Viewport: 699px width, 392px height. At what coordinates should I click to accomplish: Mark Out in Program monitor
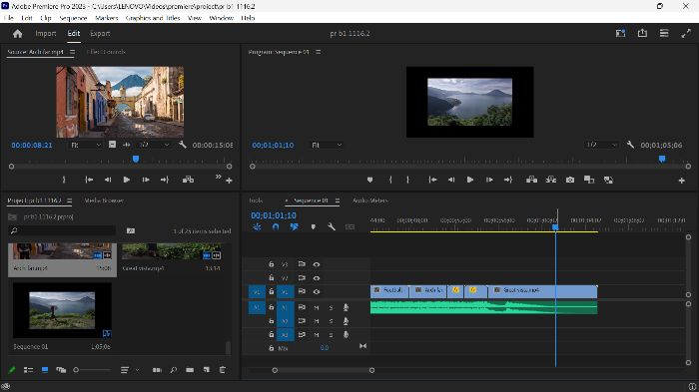click(x=407, y=180)
